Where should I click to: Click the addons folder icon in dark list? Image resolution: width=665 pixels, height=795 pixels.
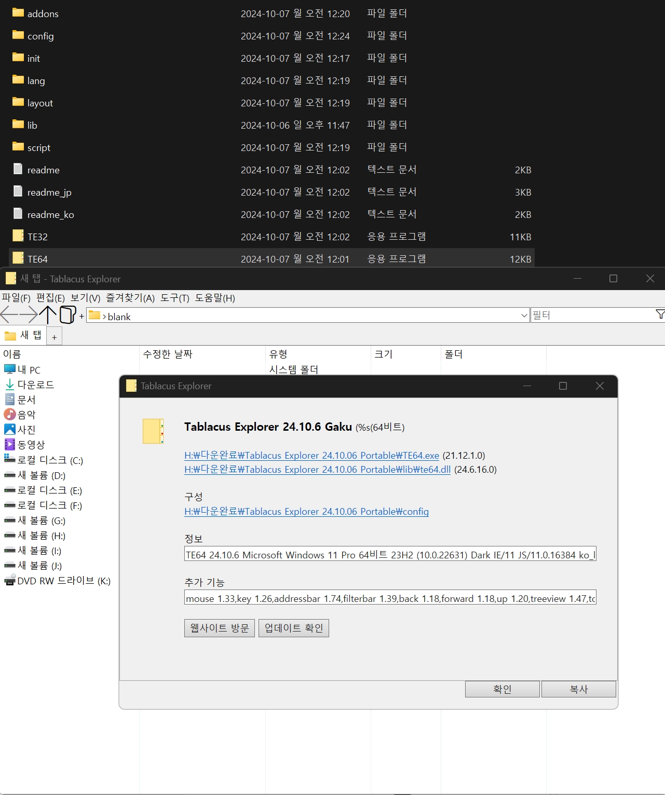[18, 12]
